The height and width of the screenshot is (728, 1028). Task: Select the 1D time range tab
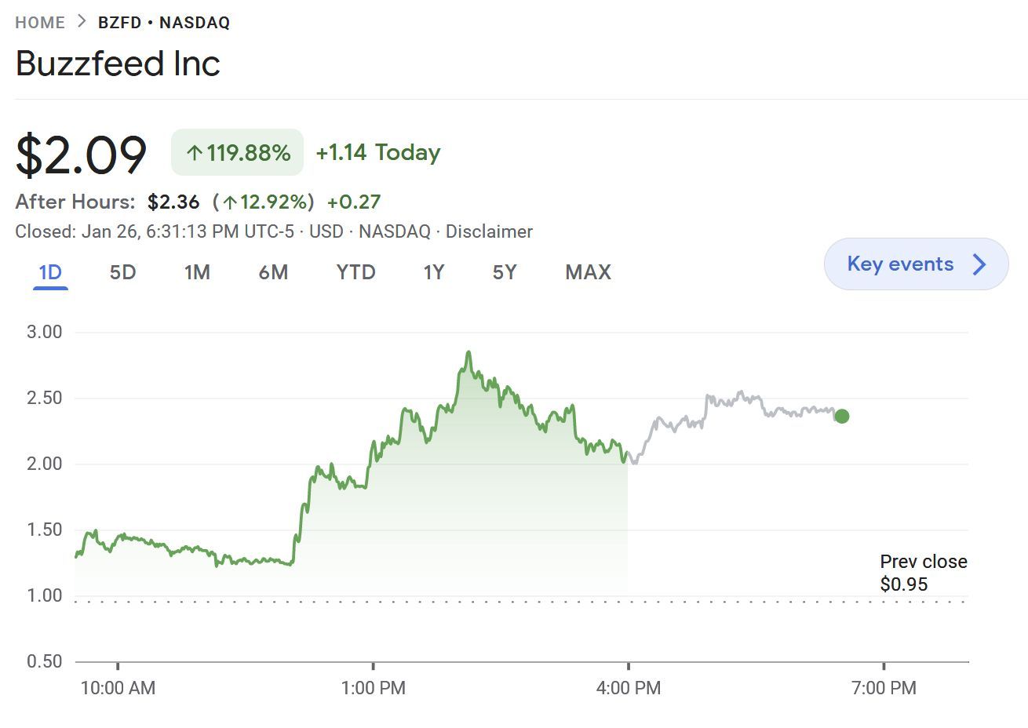click(50, 272)
